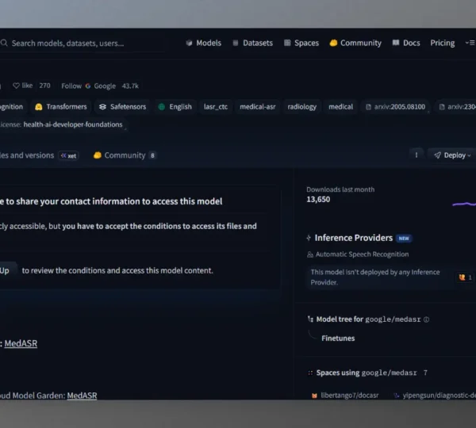Open the hamburger menu in navbar
Viewport: 476px width, 428px height.
pyautogui.click(x=470, y=43)
